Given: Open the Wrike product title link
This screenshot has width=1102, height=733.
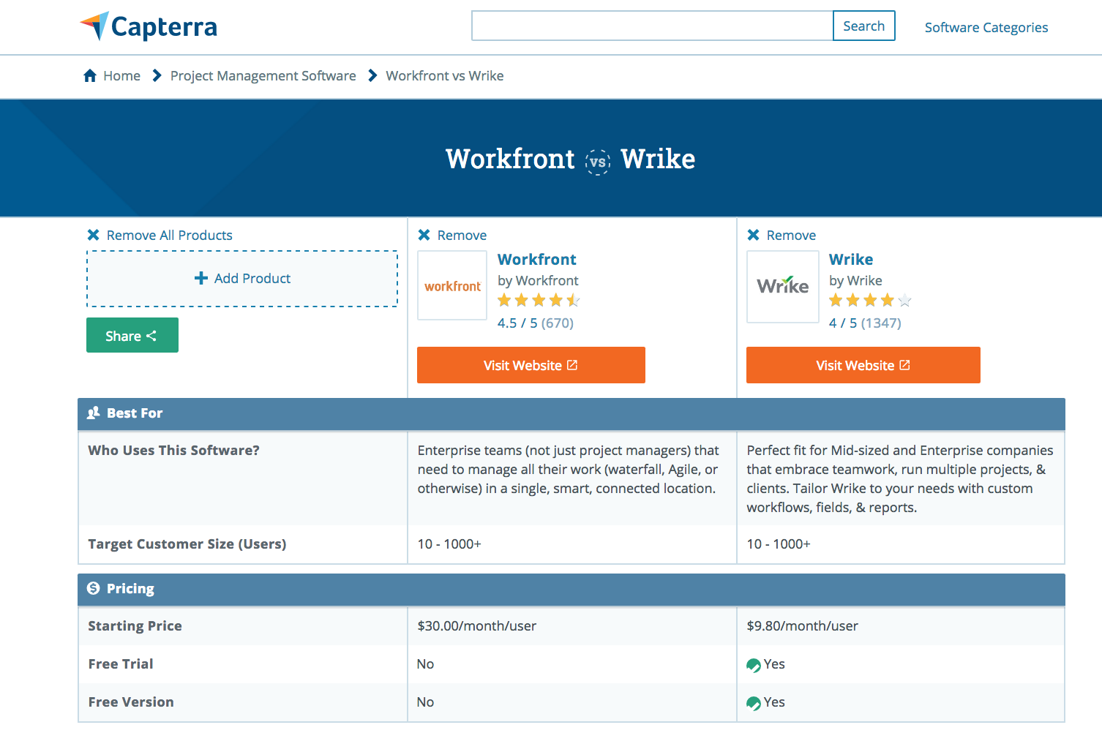Looking at the screenshot, I should pos(851,259).
